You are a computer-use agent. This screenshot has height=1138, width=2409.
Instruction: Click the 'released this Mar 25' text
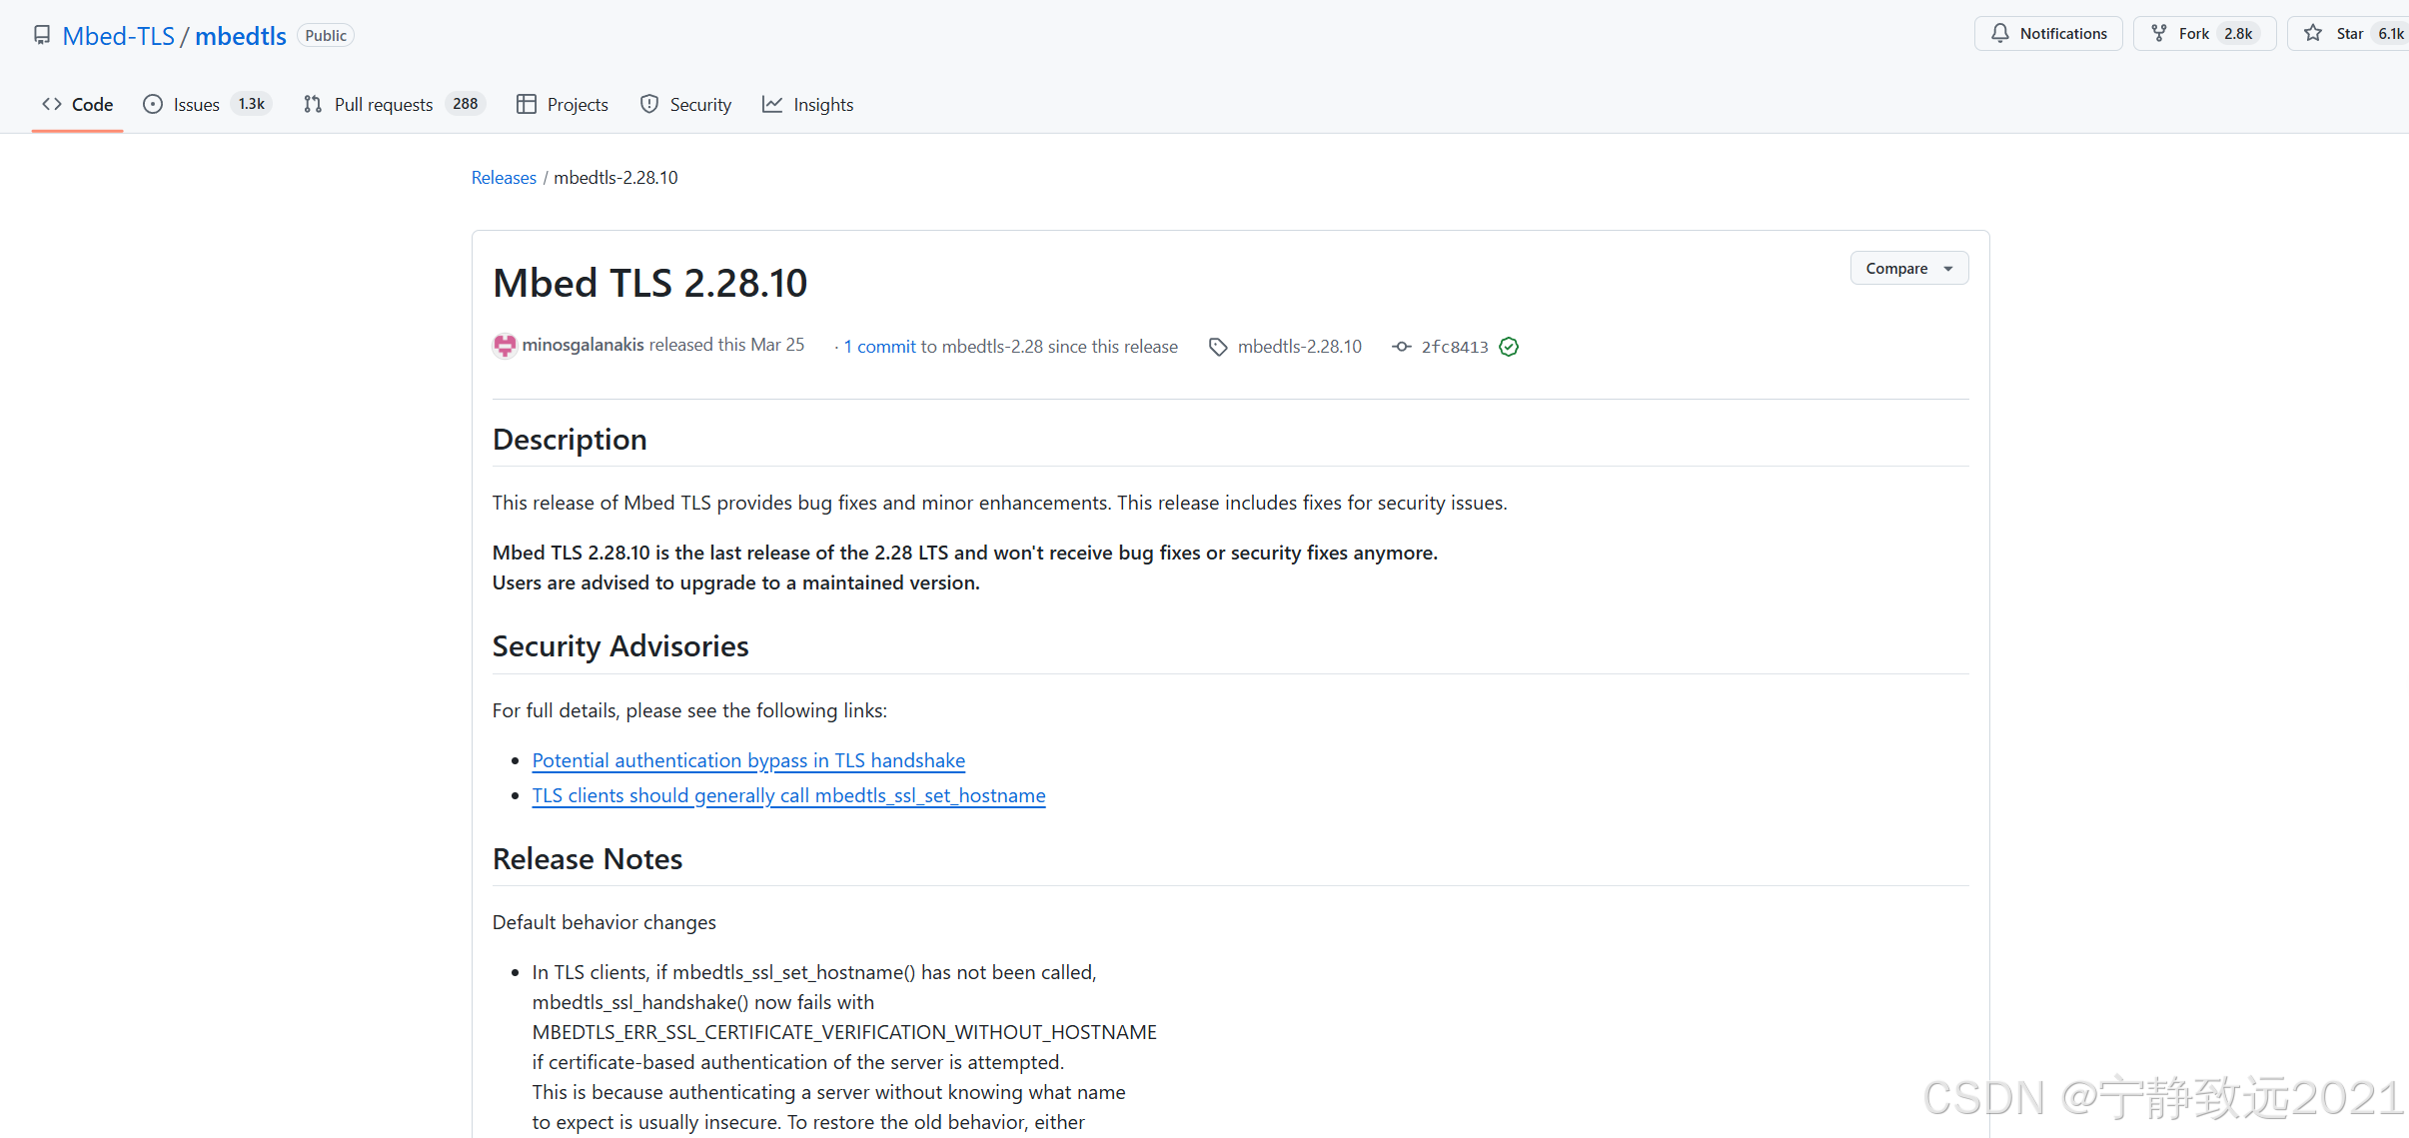point(726,345)
